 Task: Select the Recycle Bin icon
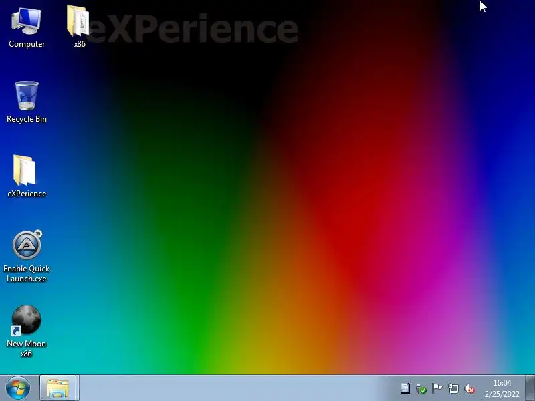(x=27, y=102)
